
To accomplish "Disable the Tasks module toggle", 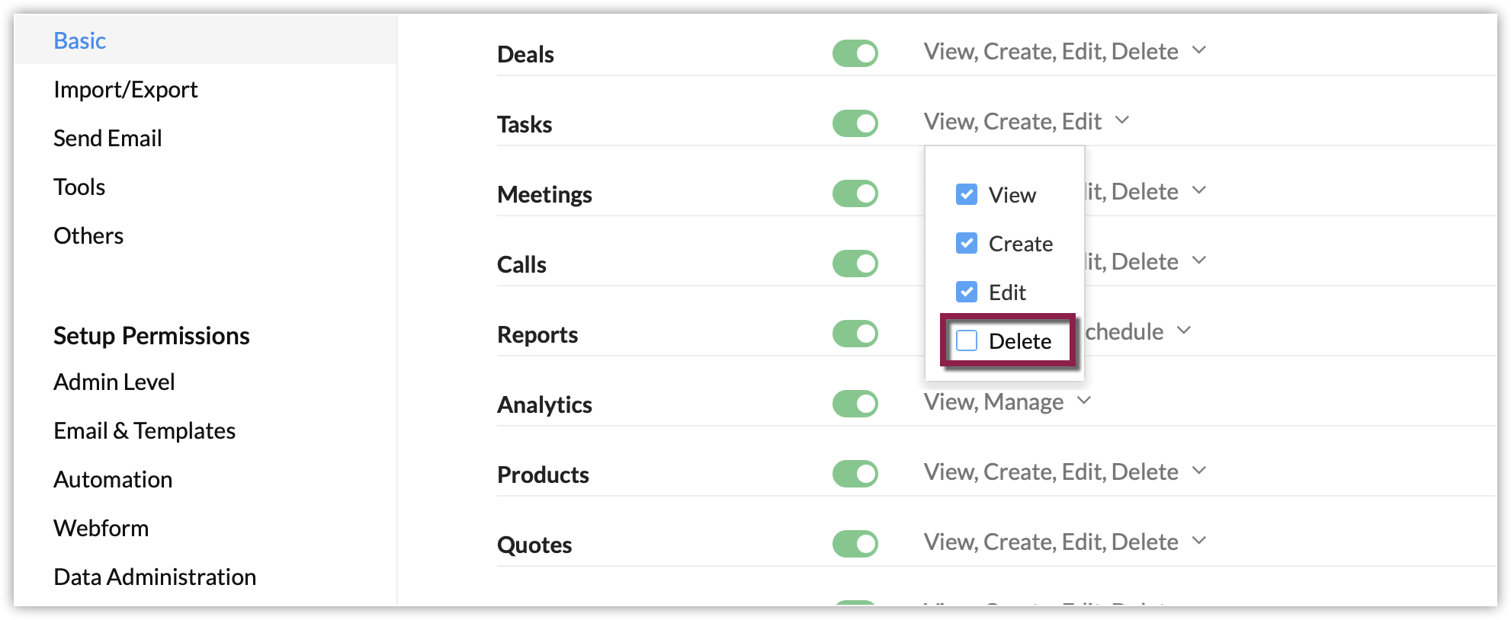I will (x=855, y=123).
